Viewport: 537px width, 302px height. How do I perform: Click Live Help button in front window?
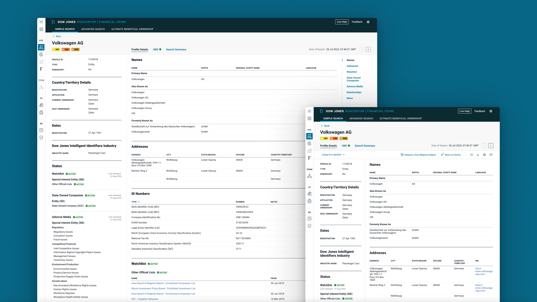coord(465,111)
